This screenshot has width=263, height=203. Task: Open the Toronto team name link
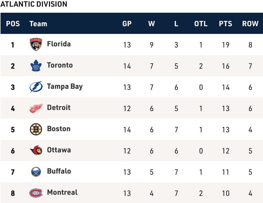(60, 65)
